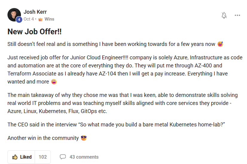Open the 43 comments link
The height and width of the screenshot is (164, 247).
[x=84, y=157]
